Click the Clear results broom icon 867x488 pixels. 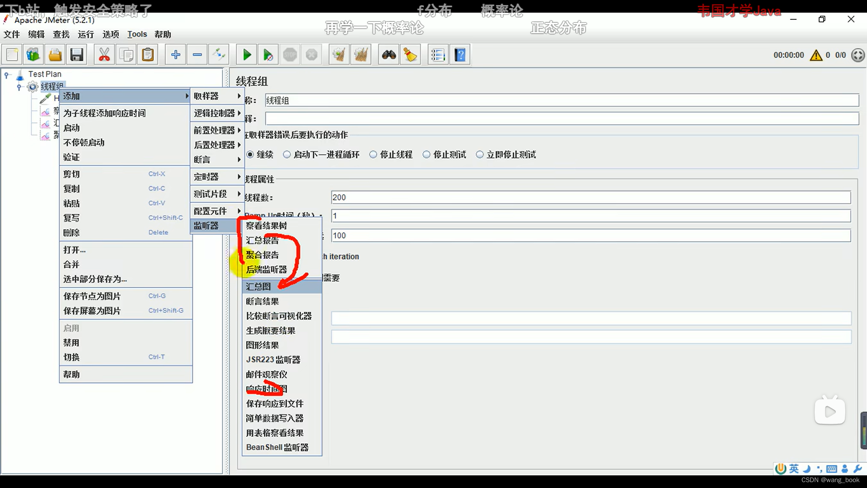coord(339,55)
